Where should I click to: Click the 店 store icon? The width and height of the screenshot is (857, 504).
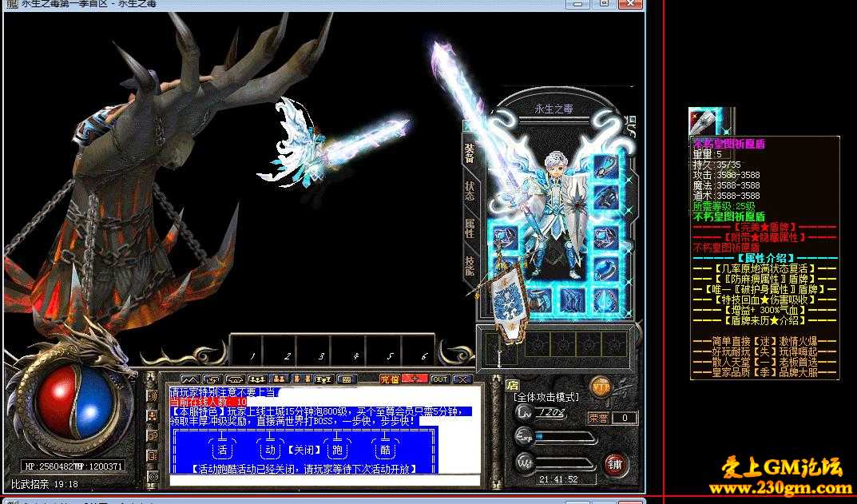[x=513, y=385]
